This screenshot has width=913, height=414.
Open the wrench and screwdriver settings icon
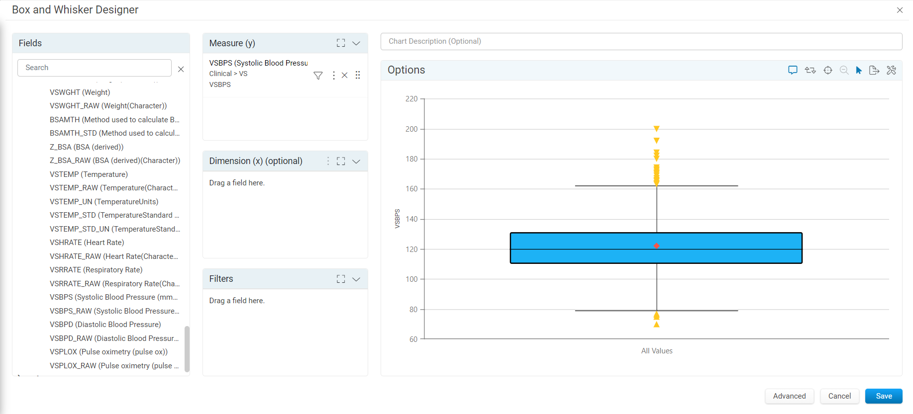(891, 70)
